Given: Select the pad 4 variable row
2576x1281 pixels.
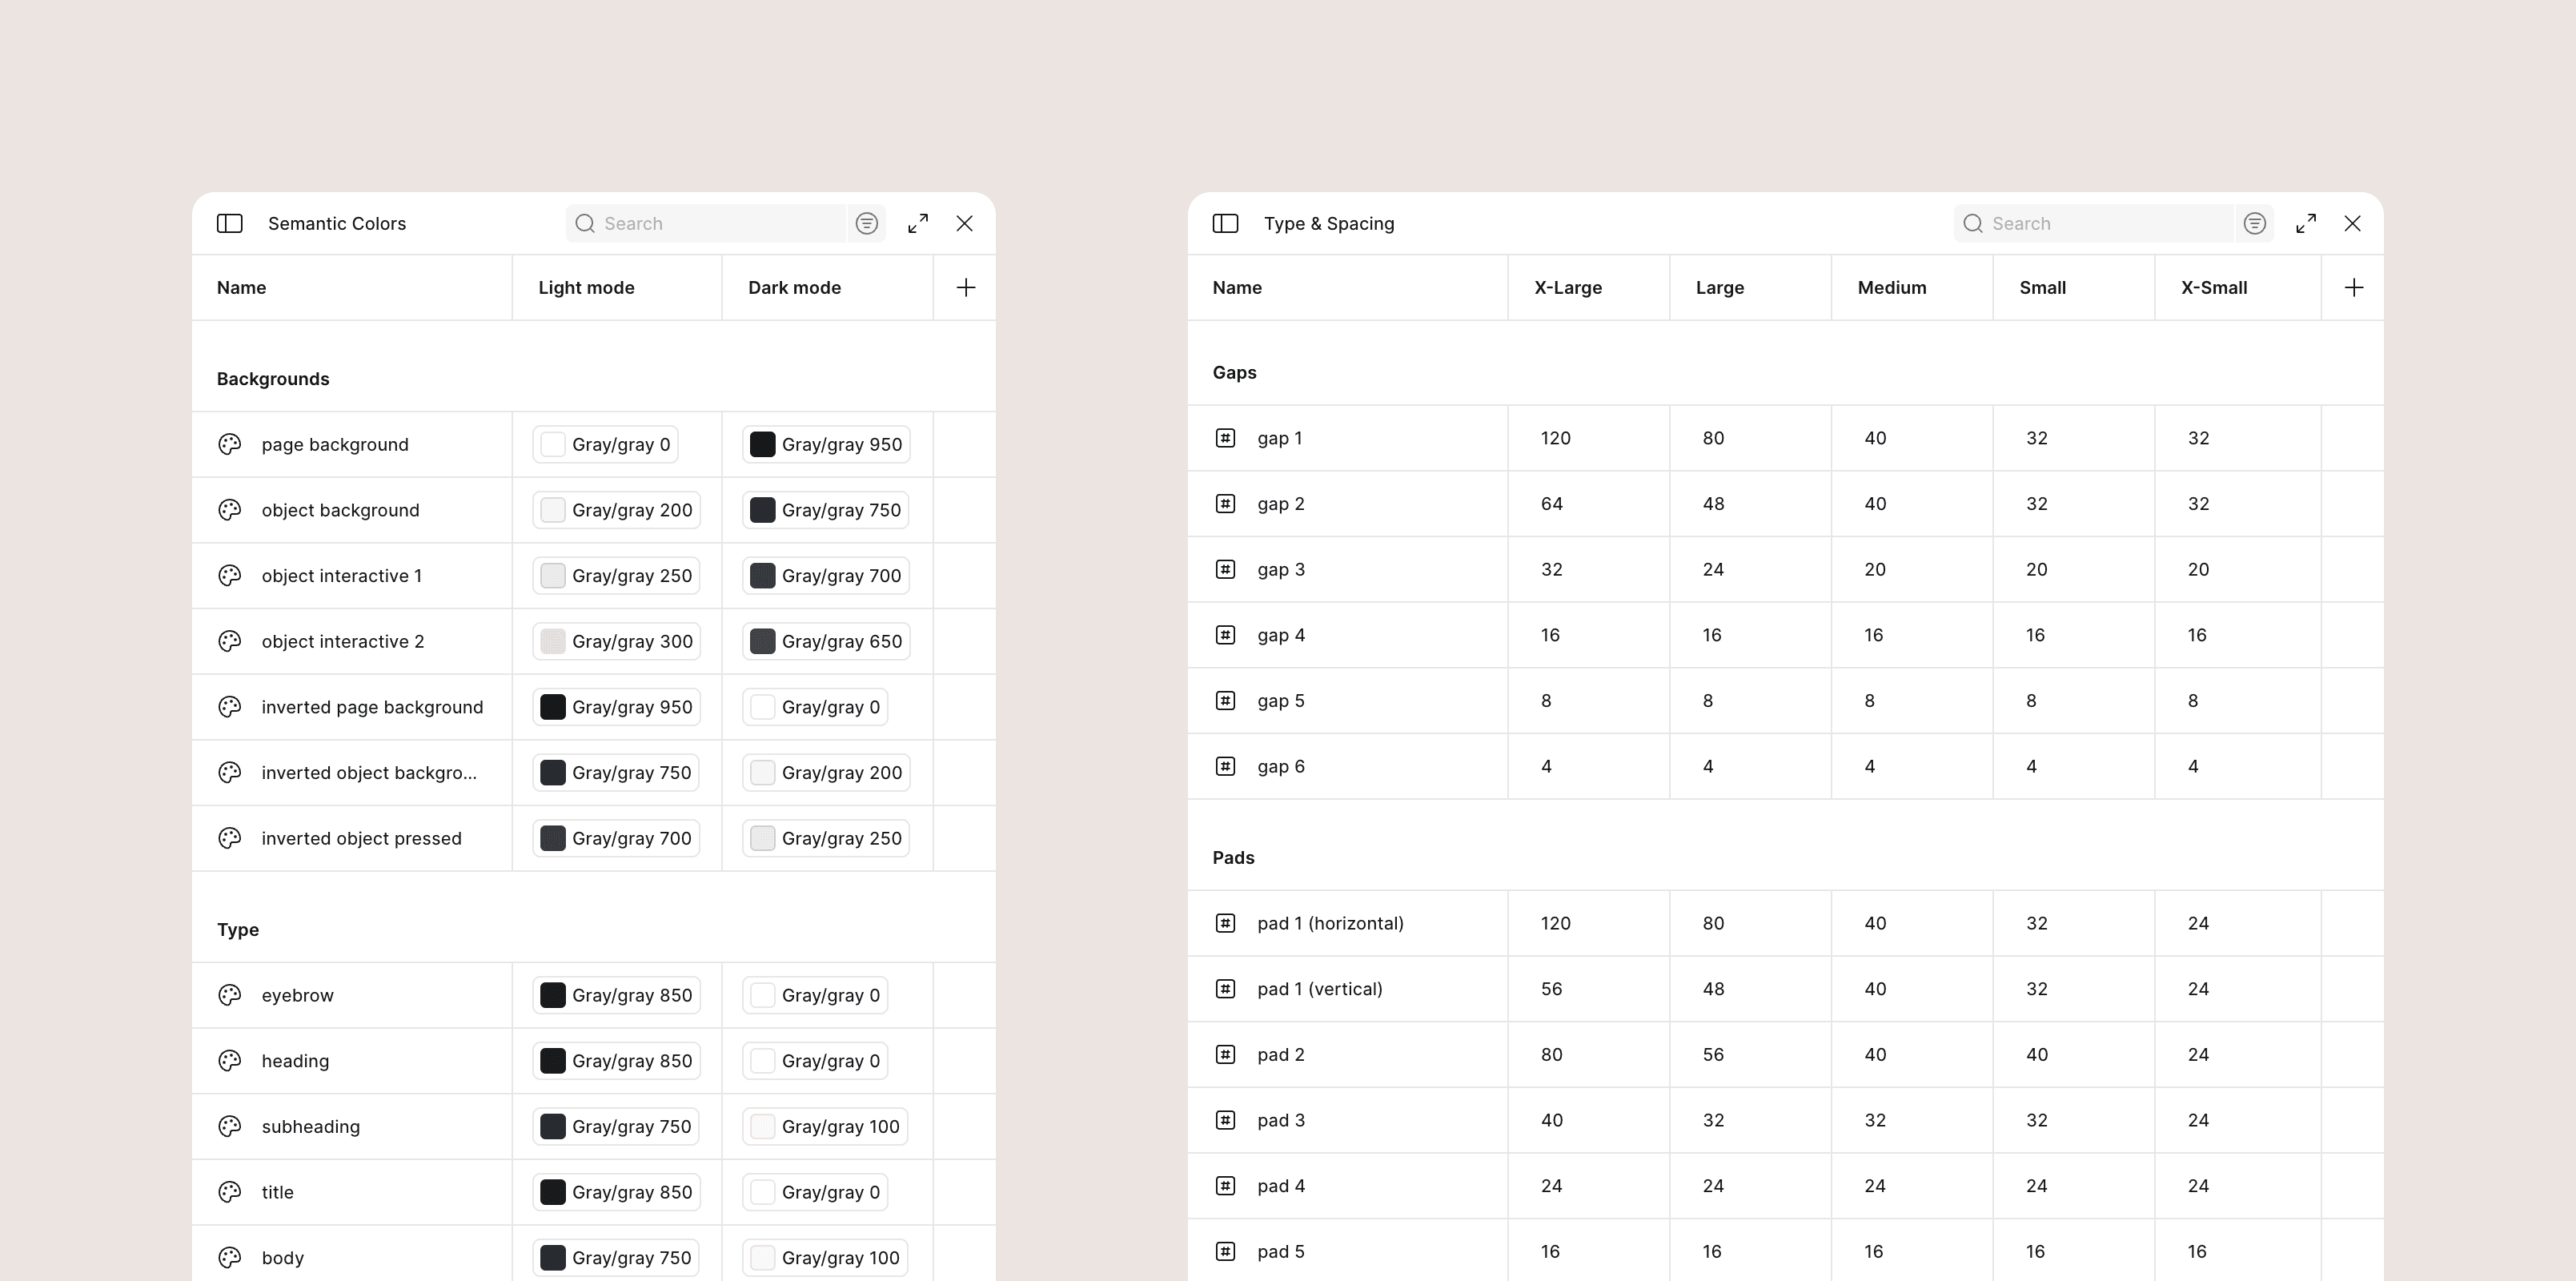Looking at the screenshot, I should [x=1281, y=1186].
